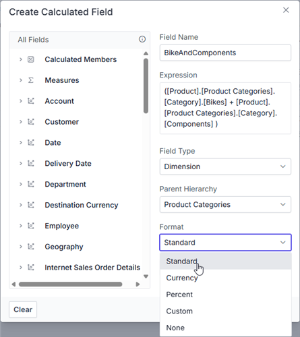
Task: Select the Customer tree label
Action: [62, 122]
